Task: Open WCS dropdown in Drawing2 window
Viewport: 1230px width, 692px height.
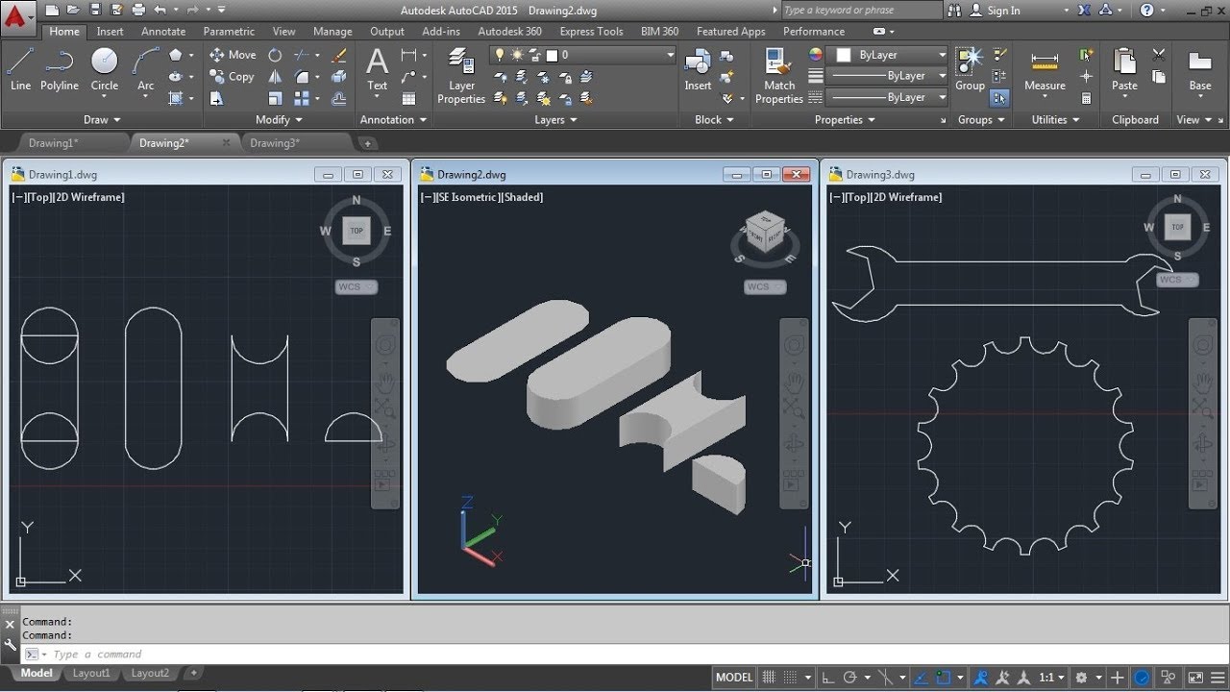Action: point(765,286)
